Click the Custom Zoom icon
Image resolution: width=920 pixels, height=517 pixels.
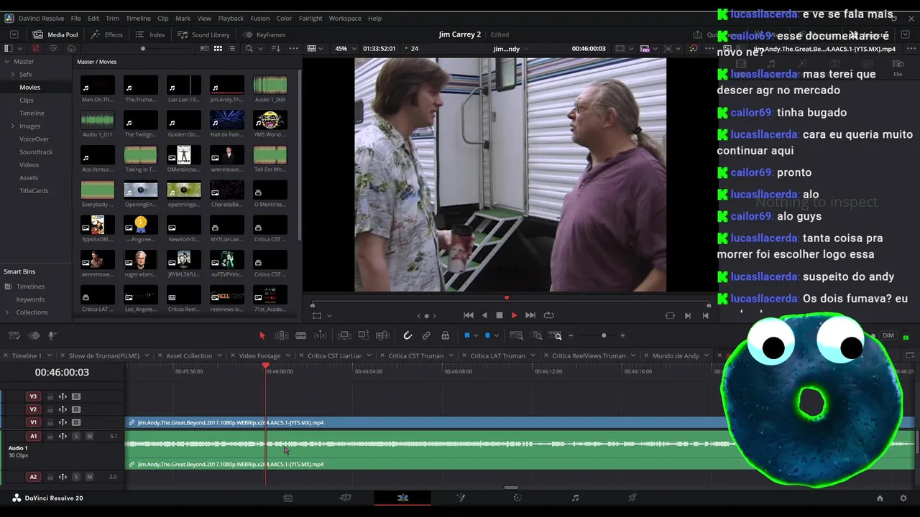[x=555, y=335]
